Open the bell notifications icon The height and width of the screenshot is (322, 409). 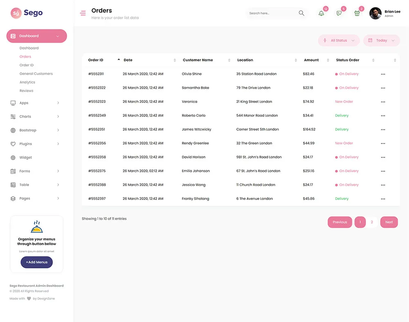click(x=321, y=14)
